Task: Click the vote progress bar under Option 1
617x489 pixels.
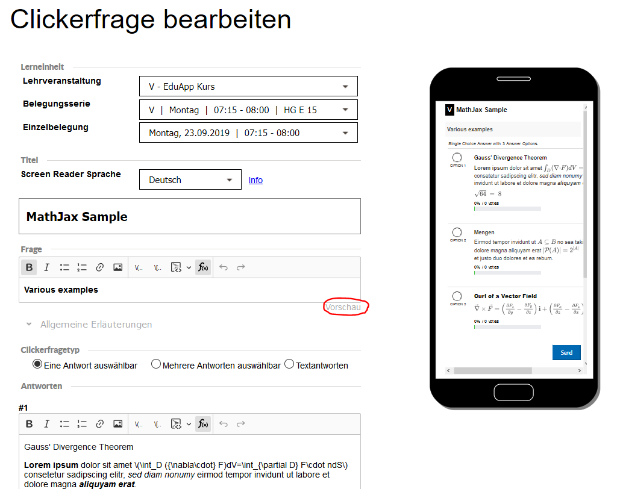Action: pos(507,209)
